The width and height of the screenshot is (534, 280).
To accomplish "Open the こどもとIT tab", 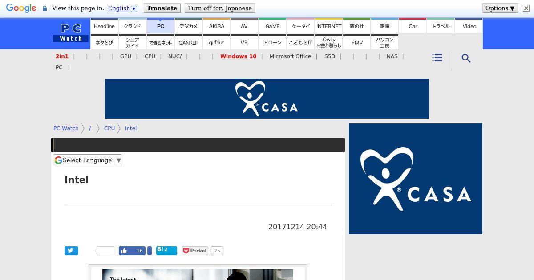I will [300, 42].
